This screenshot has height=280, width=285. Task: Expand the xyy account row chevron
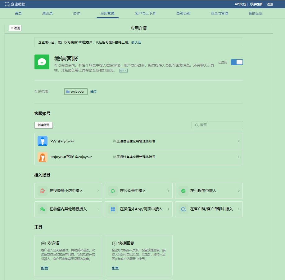[x=239, y=141]
